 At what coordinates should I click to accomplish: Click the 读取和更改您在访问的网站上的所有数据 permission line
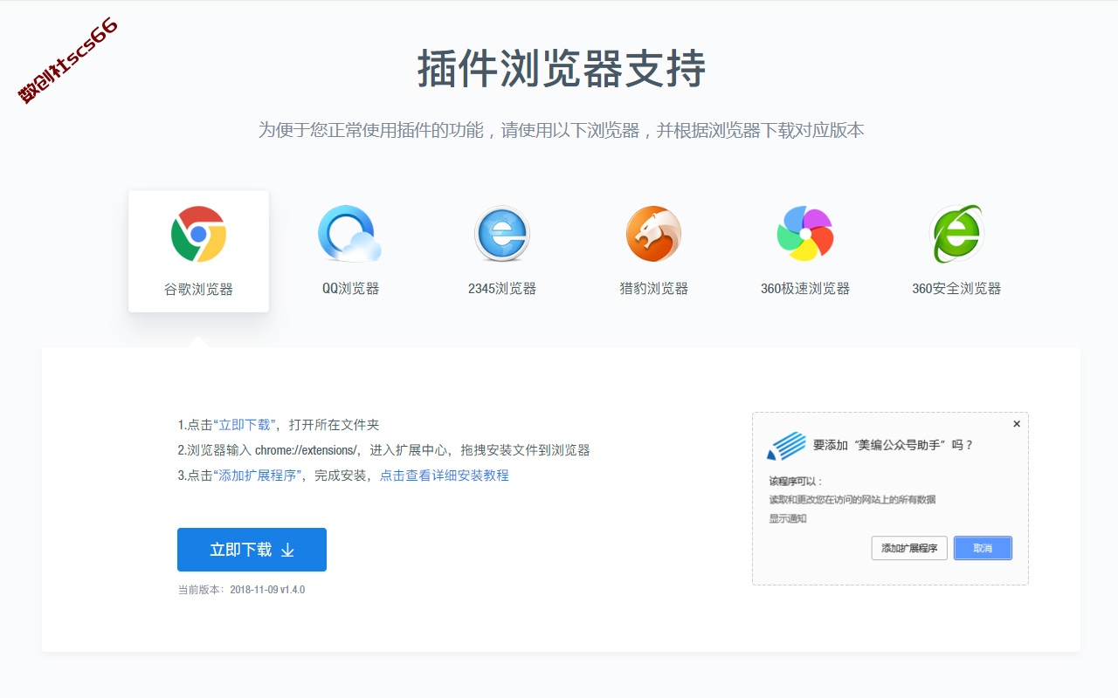pyautogui.click(x=852, y=500)
